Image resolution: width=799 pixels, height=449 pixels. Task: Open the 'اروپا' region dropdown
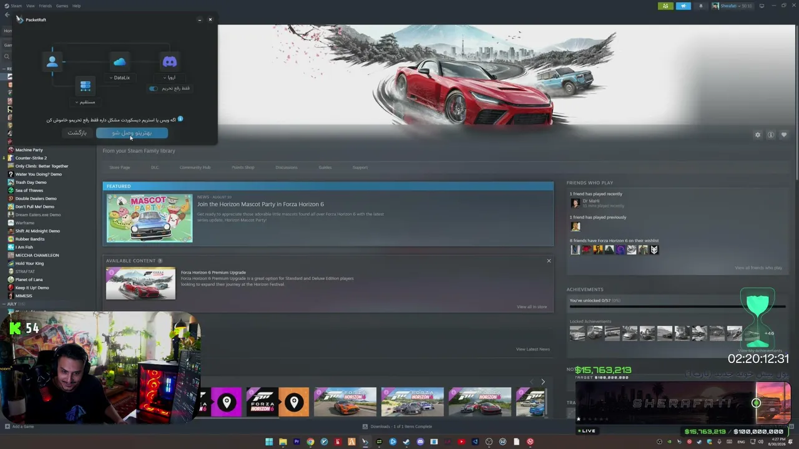pos(169,78)
